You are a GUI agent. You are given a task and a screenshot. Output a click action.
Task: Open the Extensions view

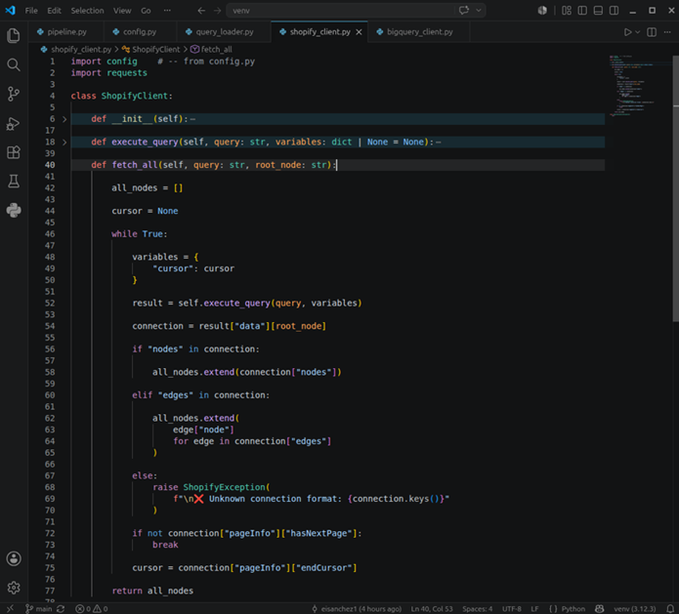click(x=14, y=152)
